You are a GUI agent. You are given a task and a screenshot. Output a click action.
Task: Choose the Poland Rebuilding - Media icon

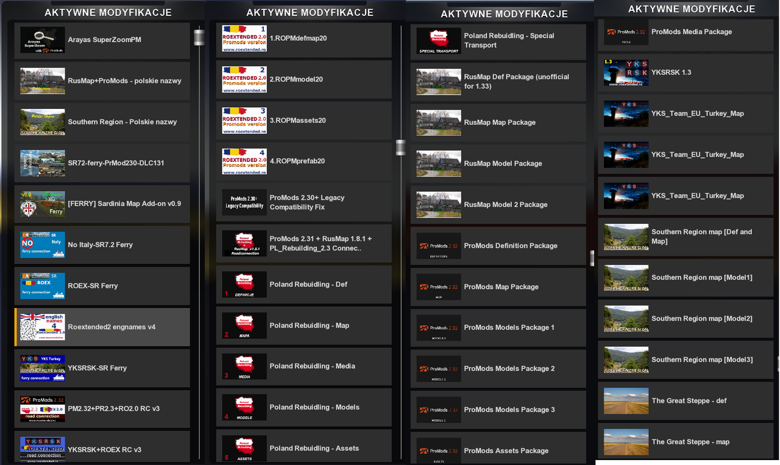tap(244, 366)
